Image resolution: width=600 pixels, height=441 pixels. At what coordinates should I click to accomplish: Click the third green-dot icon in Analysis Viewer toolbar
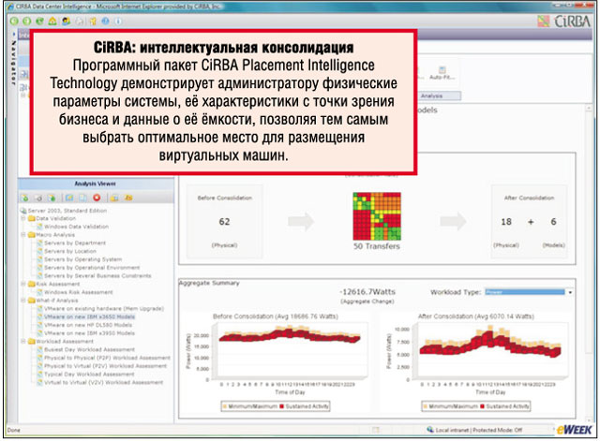(52, 198)
